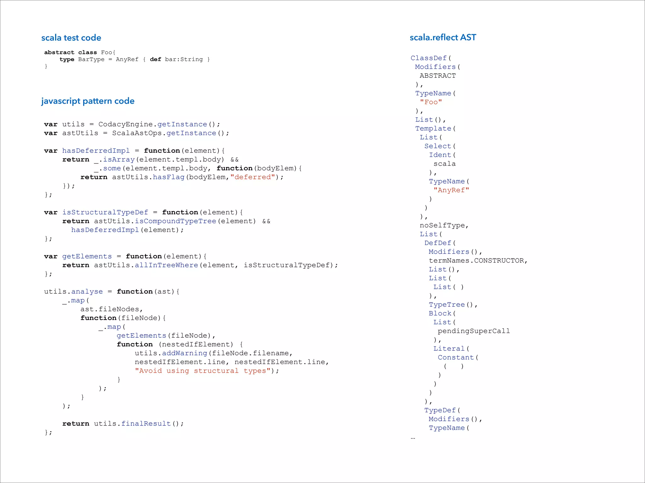Click 'return utils.finalResult();' line

123,424
